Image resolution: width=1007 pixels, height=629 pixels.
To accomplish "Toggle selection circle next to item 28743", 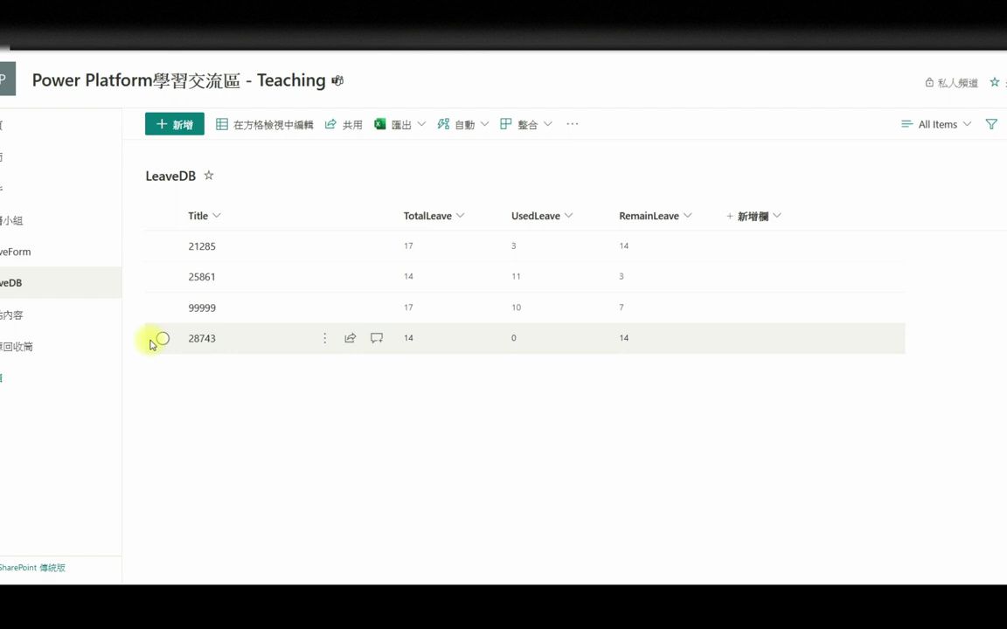I will point(163,338).
